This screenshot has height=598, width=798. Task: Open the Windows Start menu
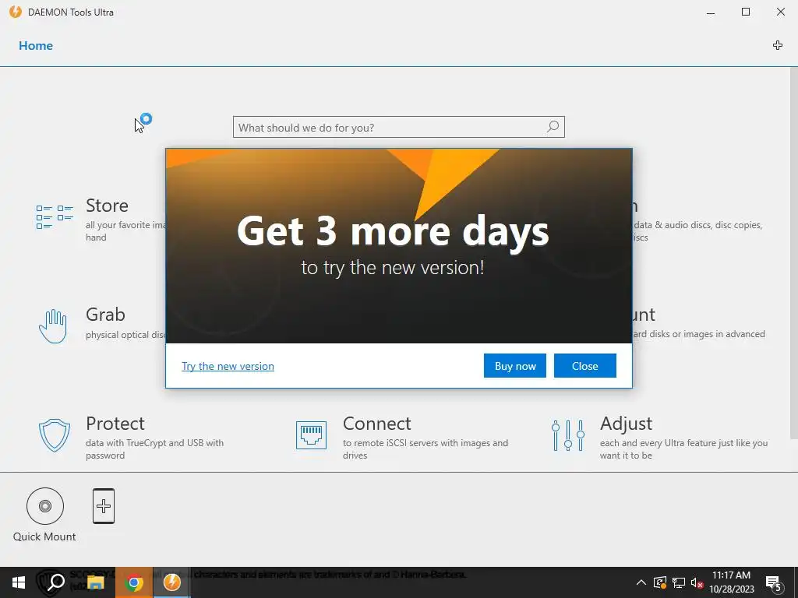[19, 582]
